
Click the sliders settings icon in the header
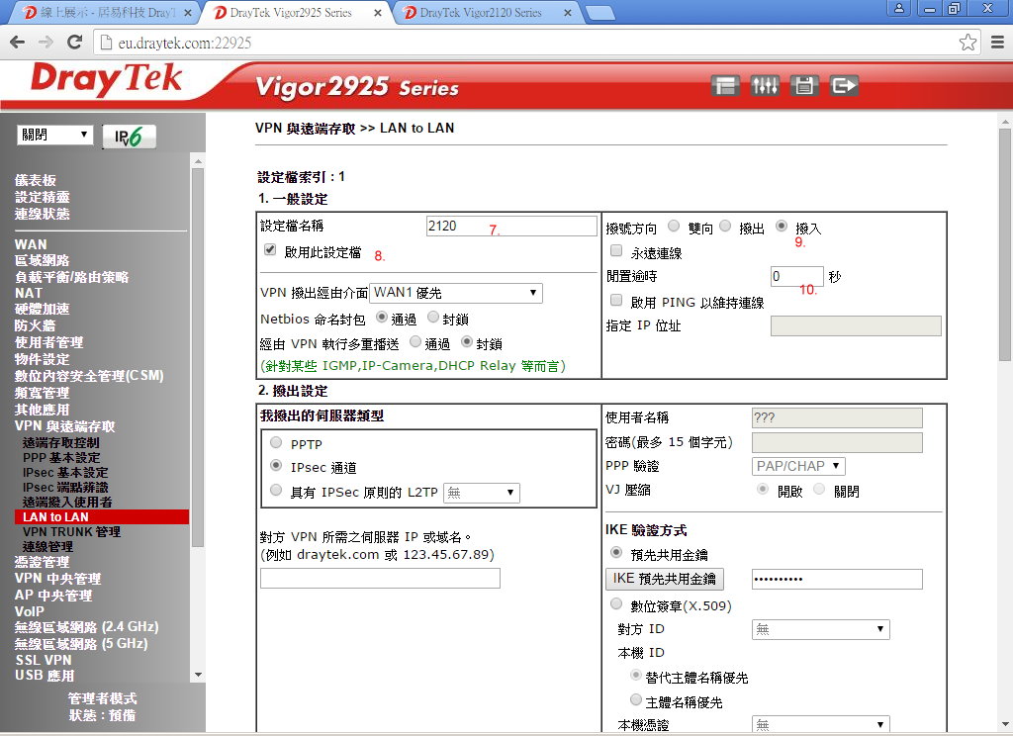click(765, 85)
